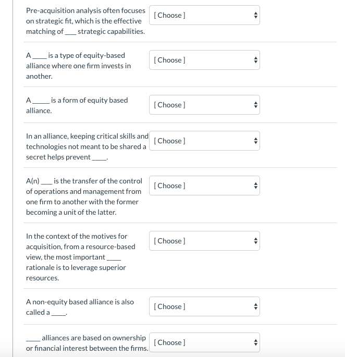Click the arrow icon on the strategic fit dropdown

(255, 15)
